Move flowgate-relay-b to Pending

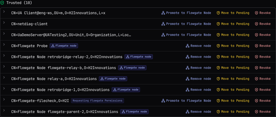click(x=233, y=67)
